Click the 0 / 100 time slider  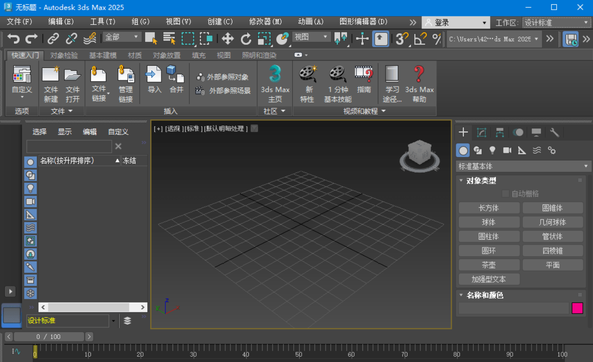[x=49, y=336]
